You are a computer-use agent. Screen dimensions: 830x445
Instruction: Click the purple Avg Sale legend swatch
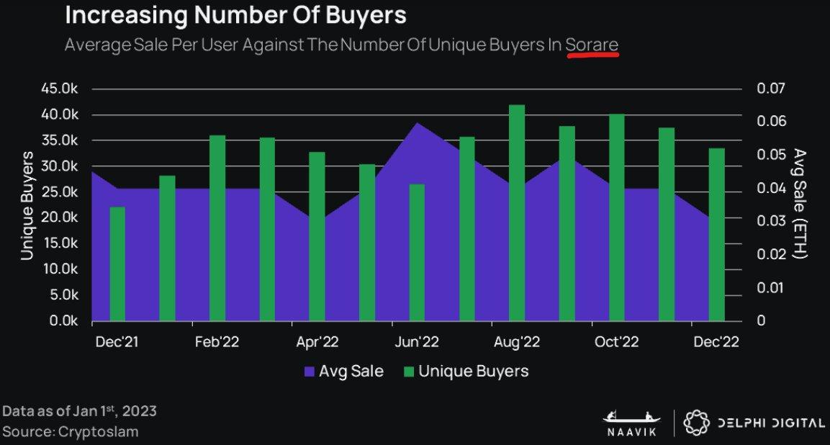coord(310,372)
